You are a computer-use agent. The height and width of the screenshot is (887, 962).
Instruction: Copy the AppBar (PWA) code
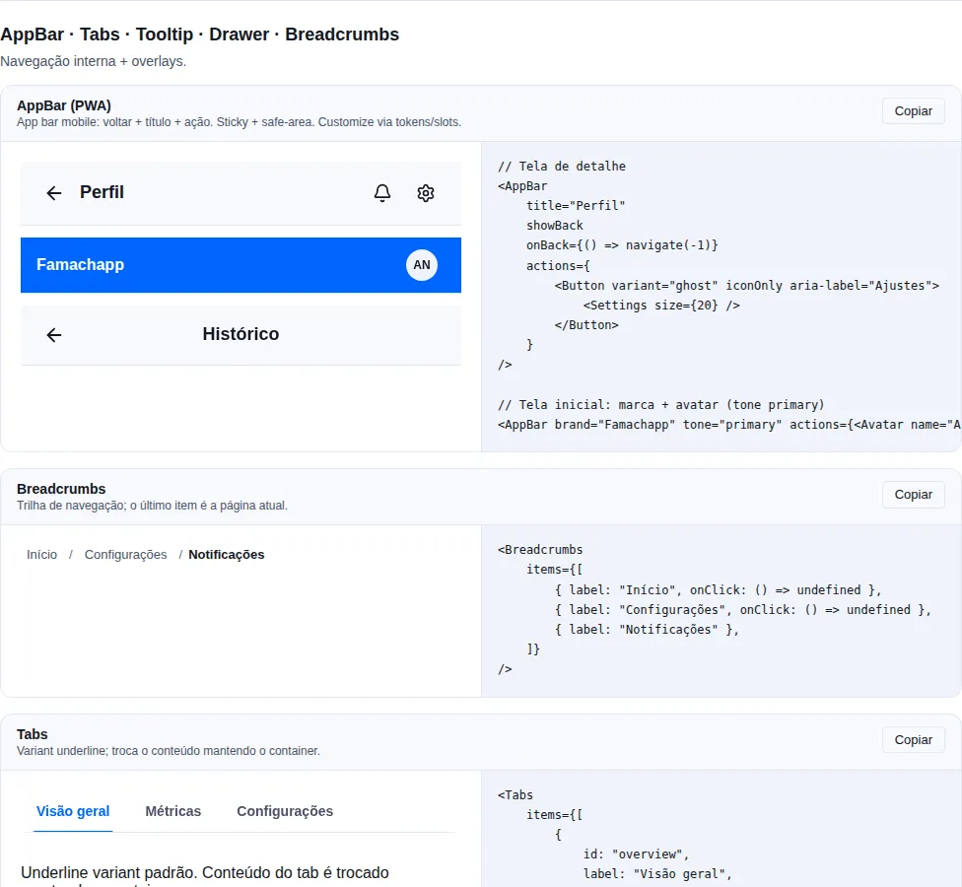pyautogui.click(x=913, y=111)
